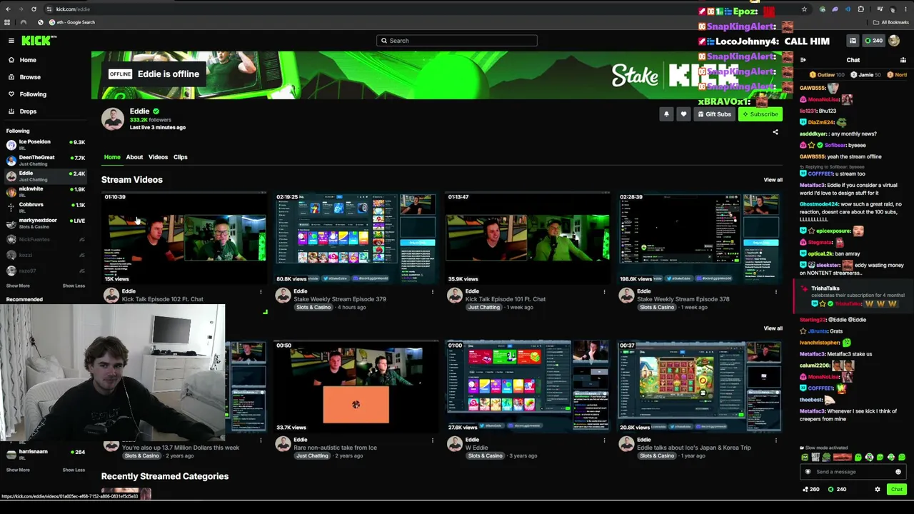Open the W Eddie clip thumbnail
The height and width of the screenshot is (514, 914).
pyautogui.click(x=528, y=387)
